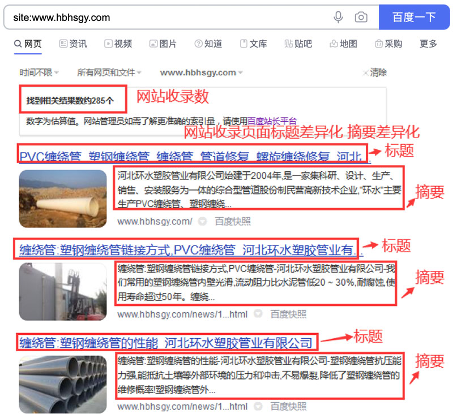Viewport: 453px width, 414px height.
Task: Switch to the 视频 tab
Action: pos(118,44)
